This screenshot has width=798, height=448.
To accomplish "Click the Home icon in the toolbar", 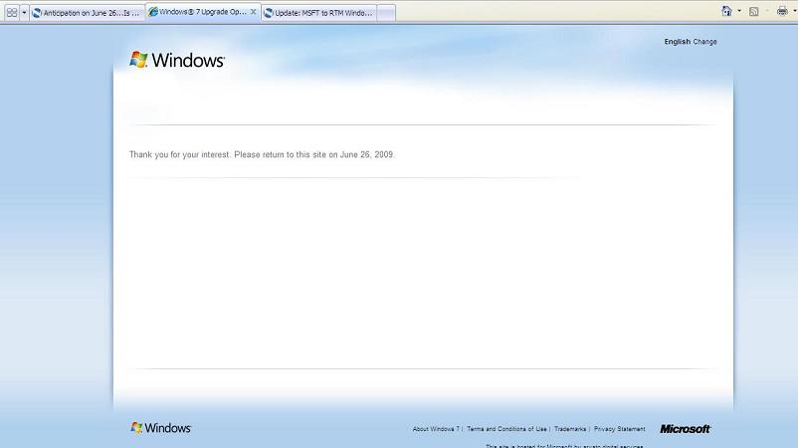I will [x=726, y=11].
